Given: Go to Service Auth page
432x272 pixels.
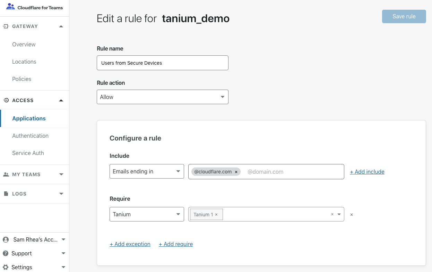Looking at the screenshot, I should pyautogui.click(x=28, y=153).
